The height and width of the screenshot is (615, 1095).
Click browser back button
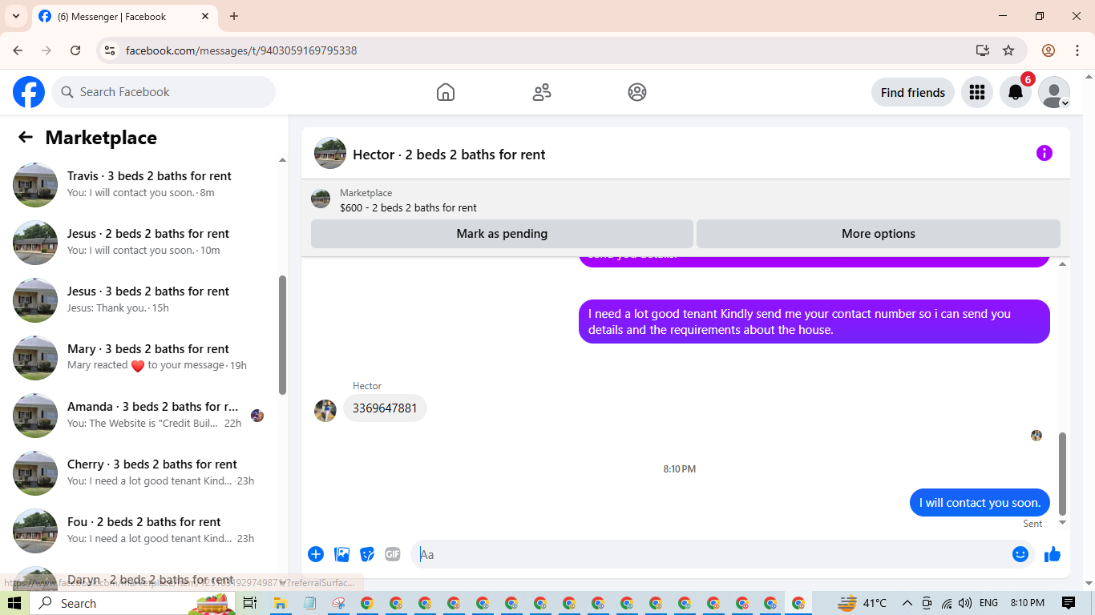tap(18, 50)
